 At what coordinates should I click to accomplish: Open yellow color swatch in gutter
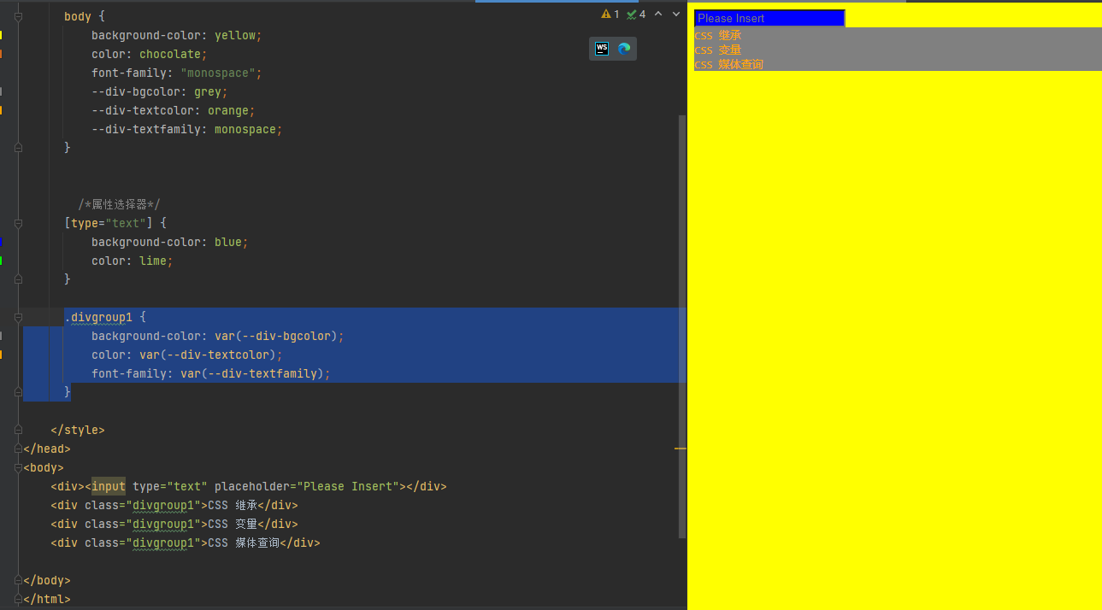pyautogui.click(x=1, y=35)
